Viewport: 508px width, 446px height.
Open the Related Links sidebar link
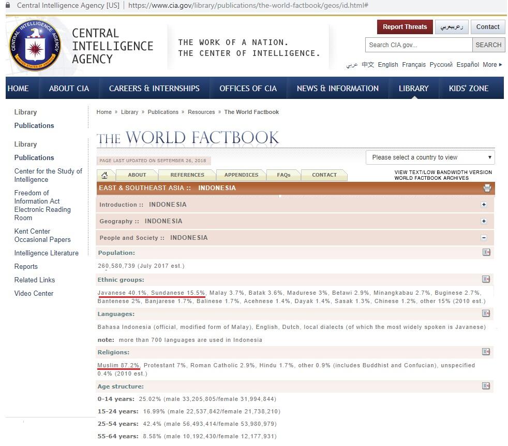tap(35, 280)
